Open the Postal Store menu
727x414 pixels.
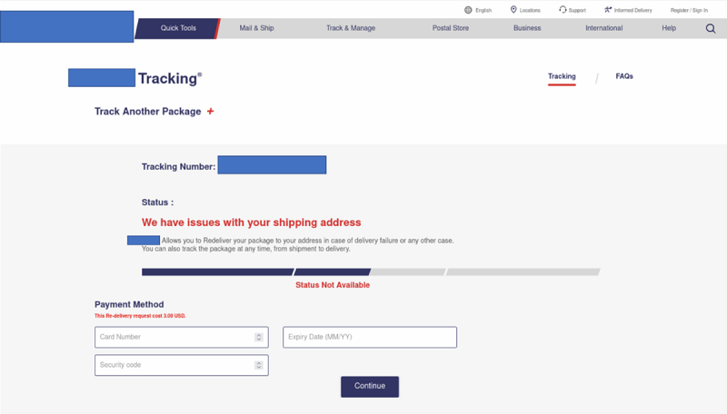450,28
